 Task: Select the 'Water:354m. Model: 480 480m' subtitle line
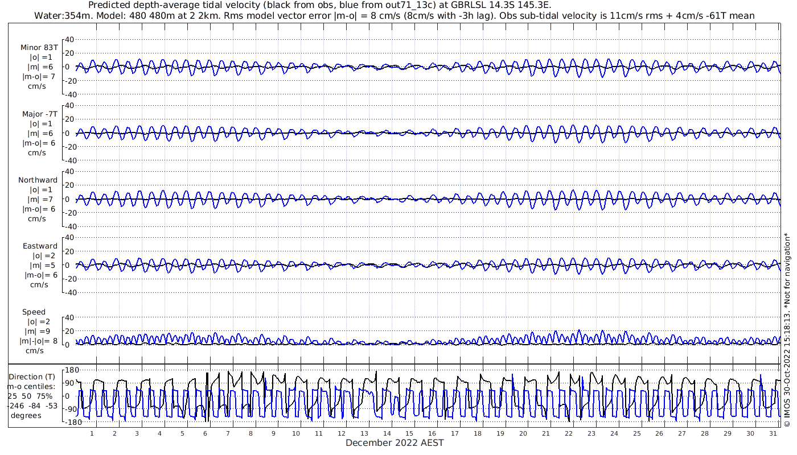pos(395,16)
